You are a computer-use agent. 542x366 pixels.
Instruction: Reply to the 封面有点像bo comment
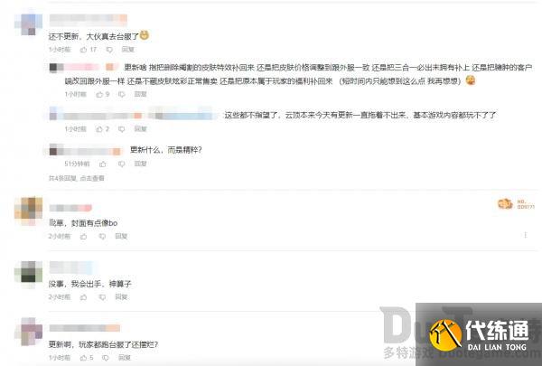click(x=121, y=236)
